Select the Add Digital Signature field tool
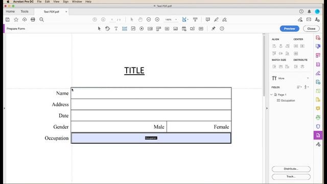 [192, 29]
